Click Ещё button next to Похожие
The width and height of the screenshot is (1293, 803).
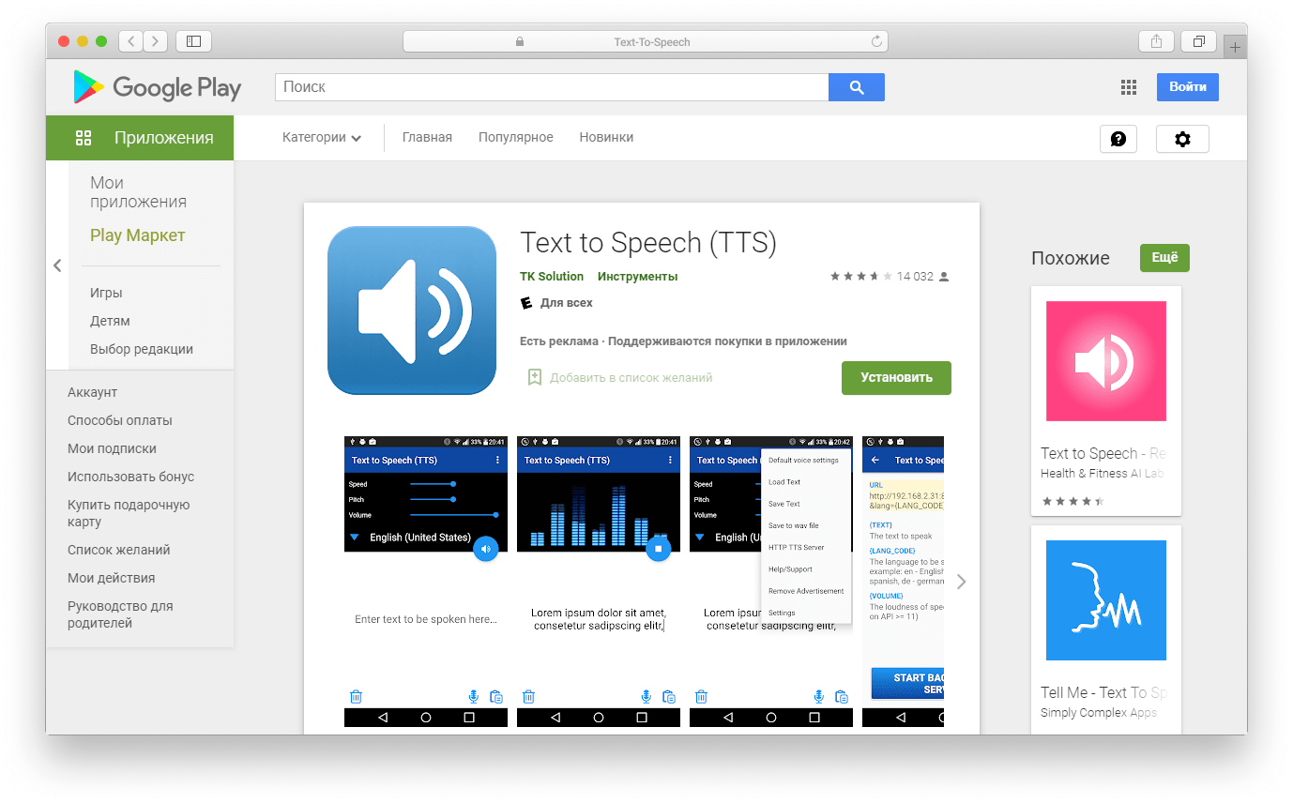pyautogui.click(x=1164, y=258)
